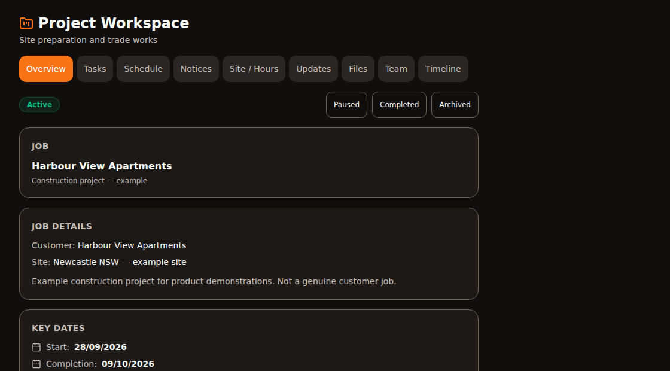670x371 pixels.
Task: Click 'Newcastle NSW — example site' value
Action: (x=120, y=262)
